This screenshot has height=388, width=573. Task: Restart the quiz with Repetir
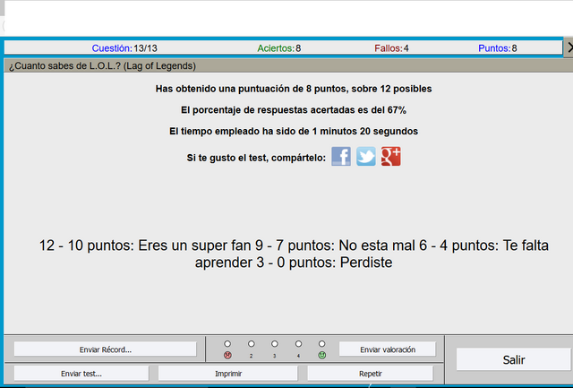pyautogui.click(x=370, y=374)
